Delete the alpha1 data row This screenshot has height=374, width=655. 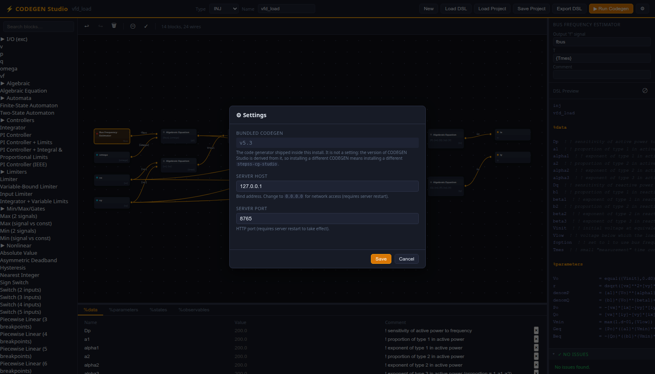click(536, 348)
